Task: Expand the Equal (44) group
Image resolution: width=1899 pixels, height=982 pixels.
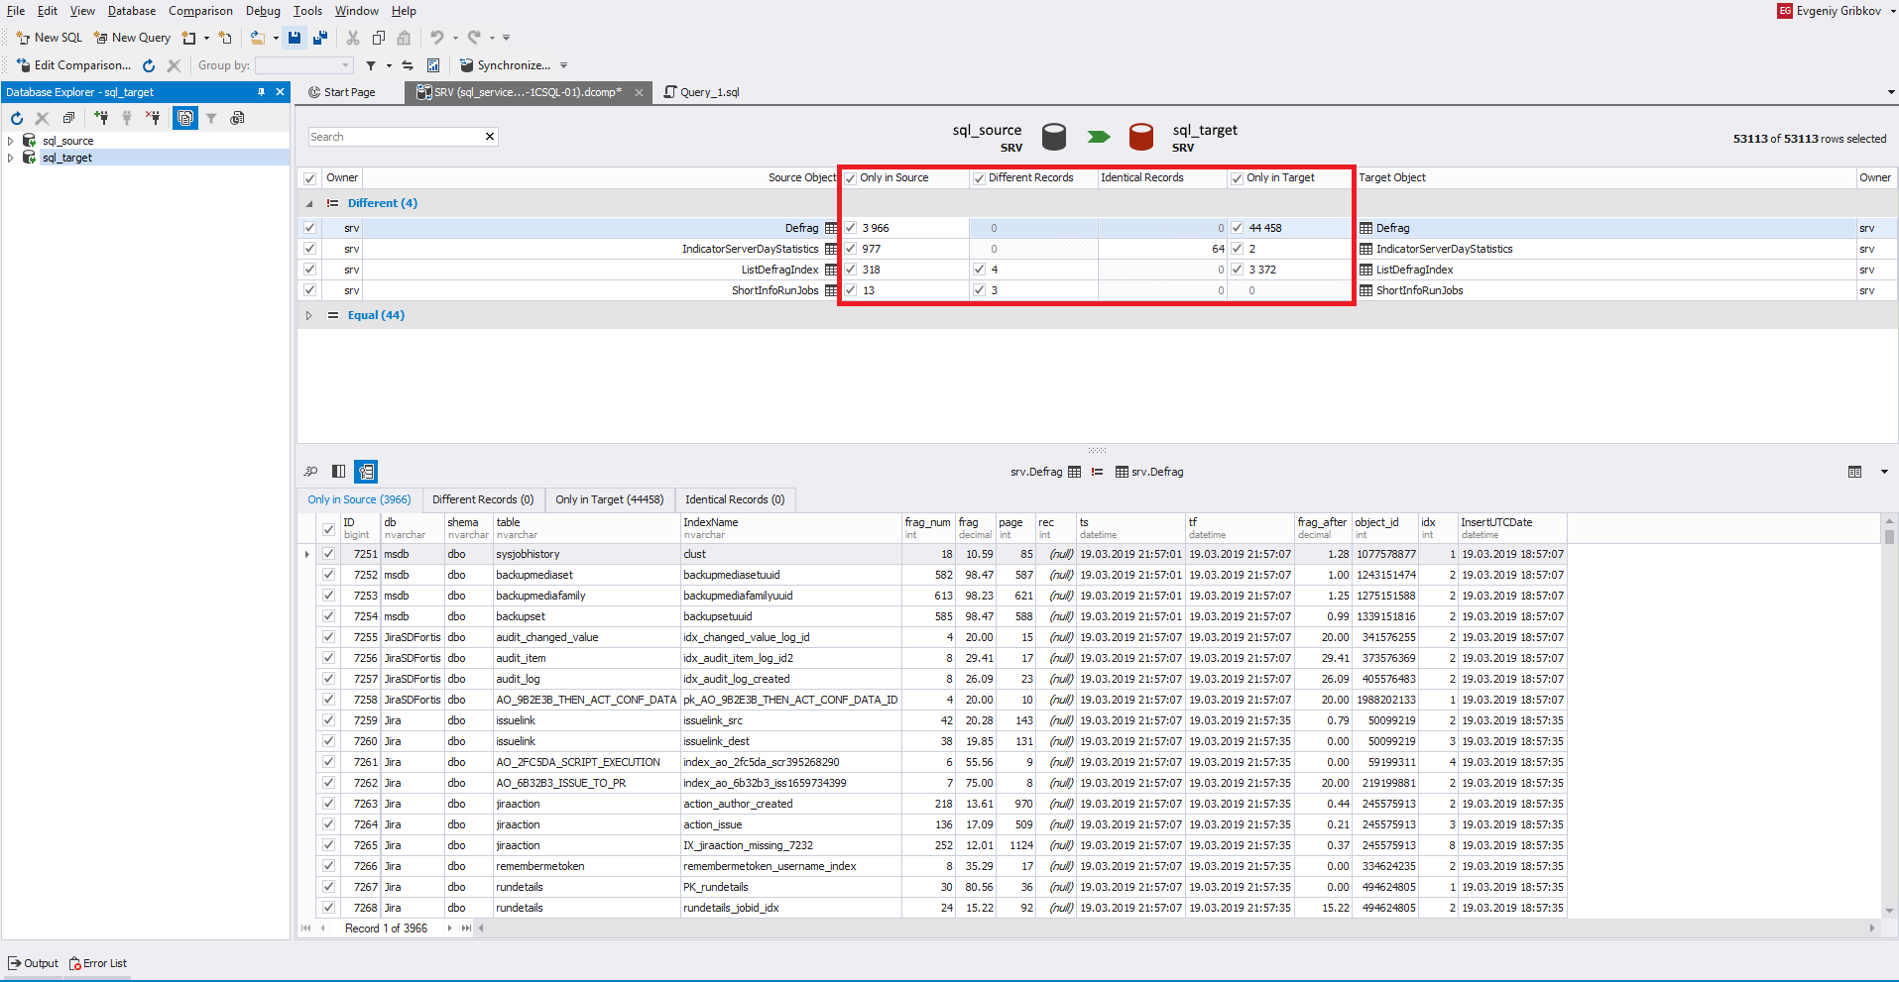Action: (309, 315)
